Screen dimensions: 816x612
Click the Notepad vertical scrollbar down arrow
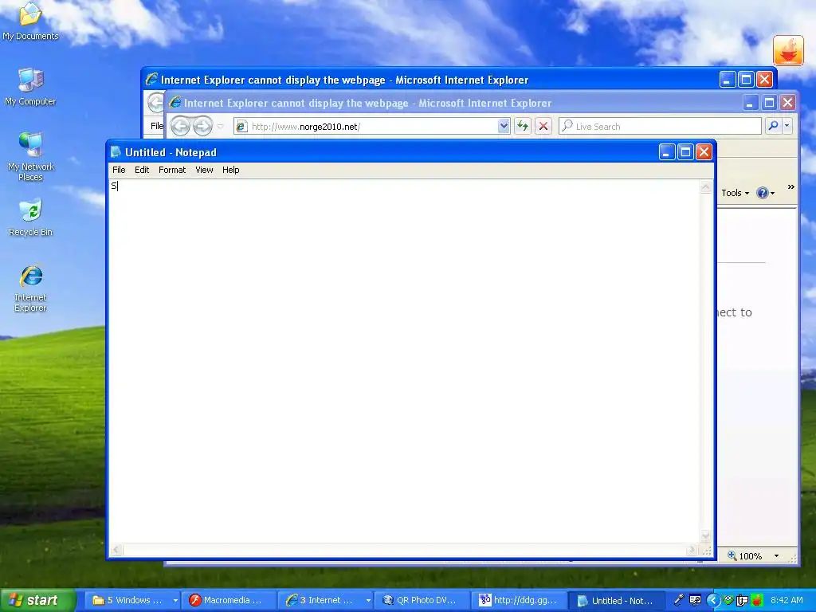[x=706, y=536]
